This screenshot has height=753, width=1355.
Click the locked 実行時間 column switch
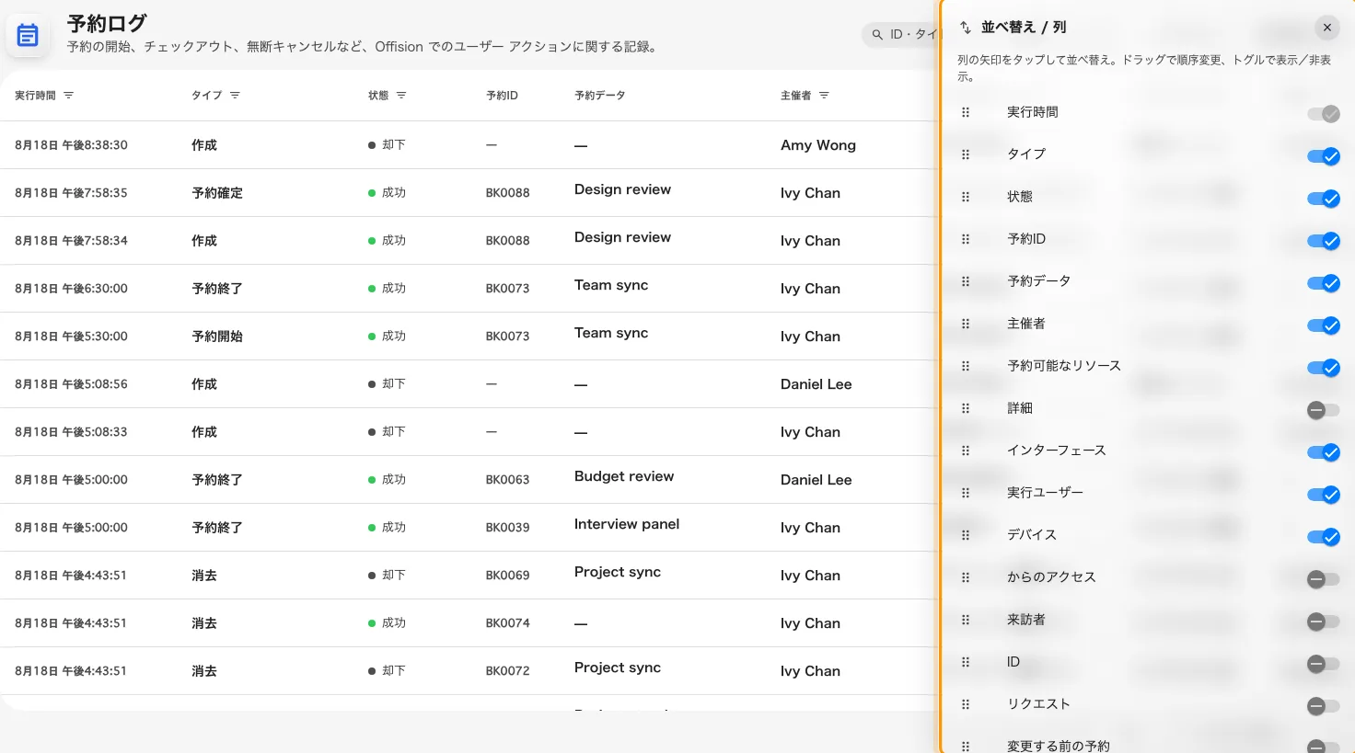click(x=1324, y=114)
